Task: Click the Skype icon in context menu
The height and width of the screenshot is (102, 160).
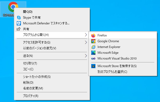Action: pyautogui.click(x=19, y=18)
